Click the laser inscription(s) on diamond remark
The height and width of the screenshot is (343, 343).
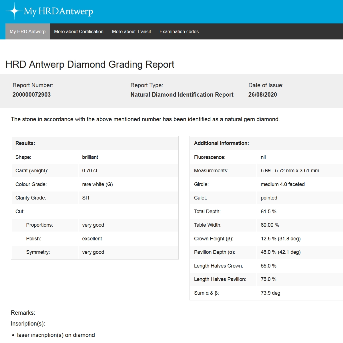(x=56, y=335)
